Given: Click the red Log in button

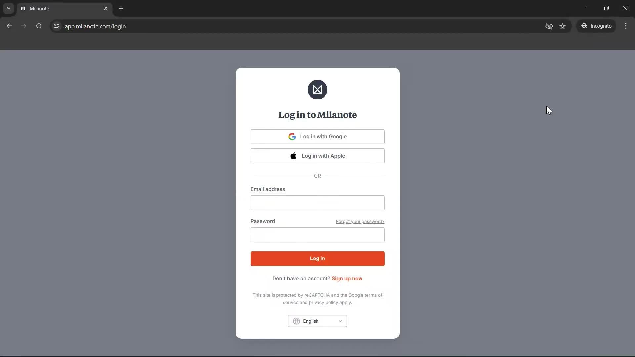Looking at the screenshot, I should tap(317, 258).
